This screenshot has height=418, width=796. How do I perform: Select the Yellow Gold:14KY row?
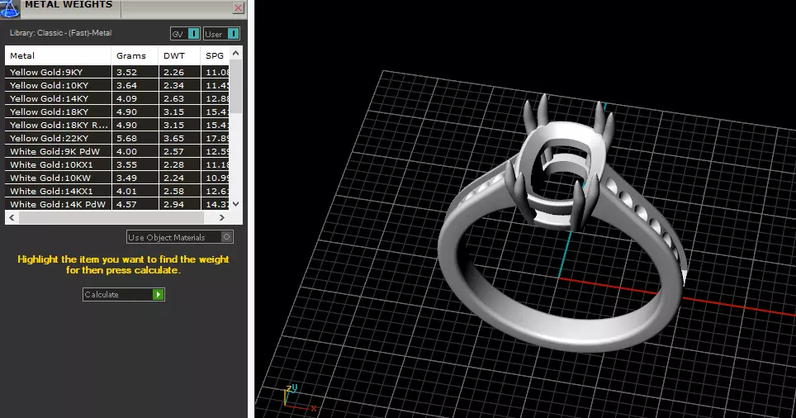(117, 98)
